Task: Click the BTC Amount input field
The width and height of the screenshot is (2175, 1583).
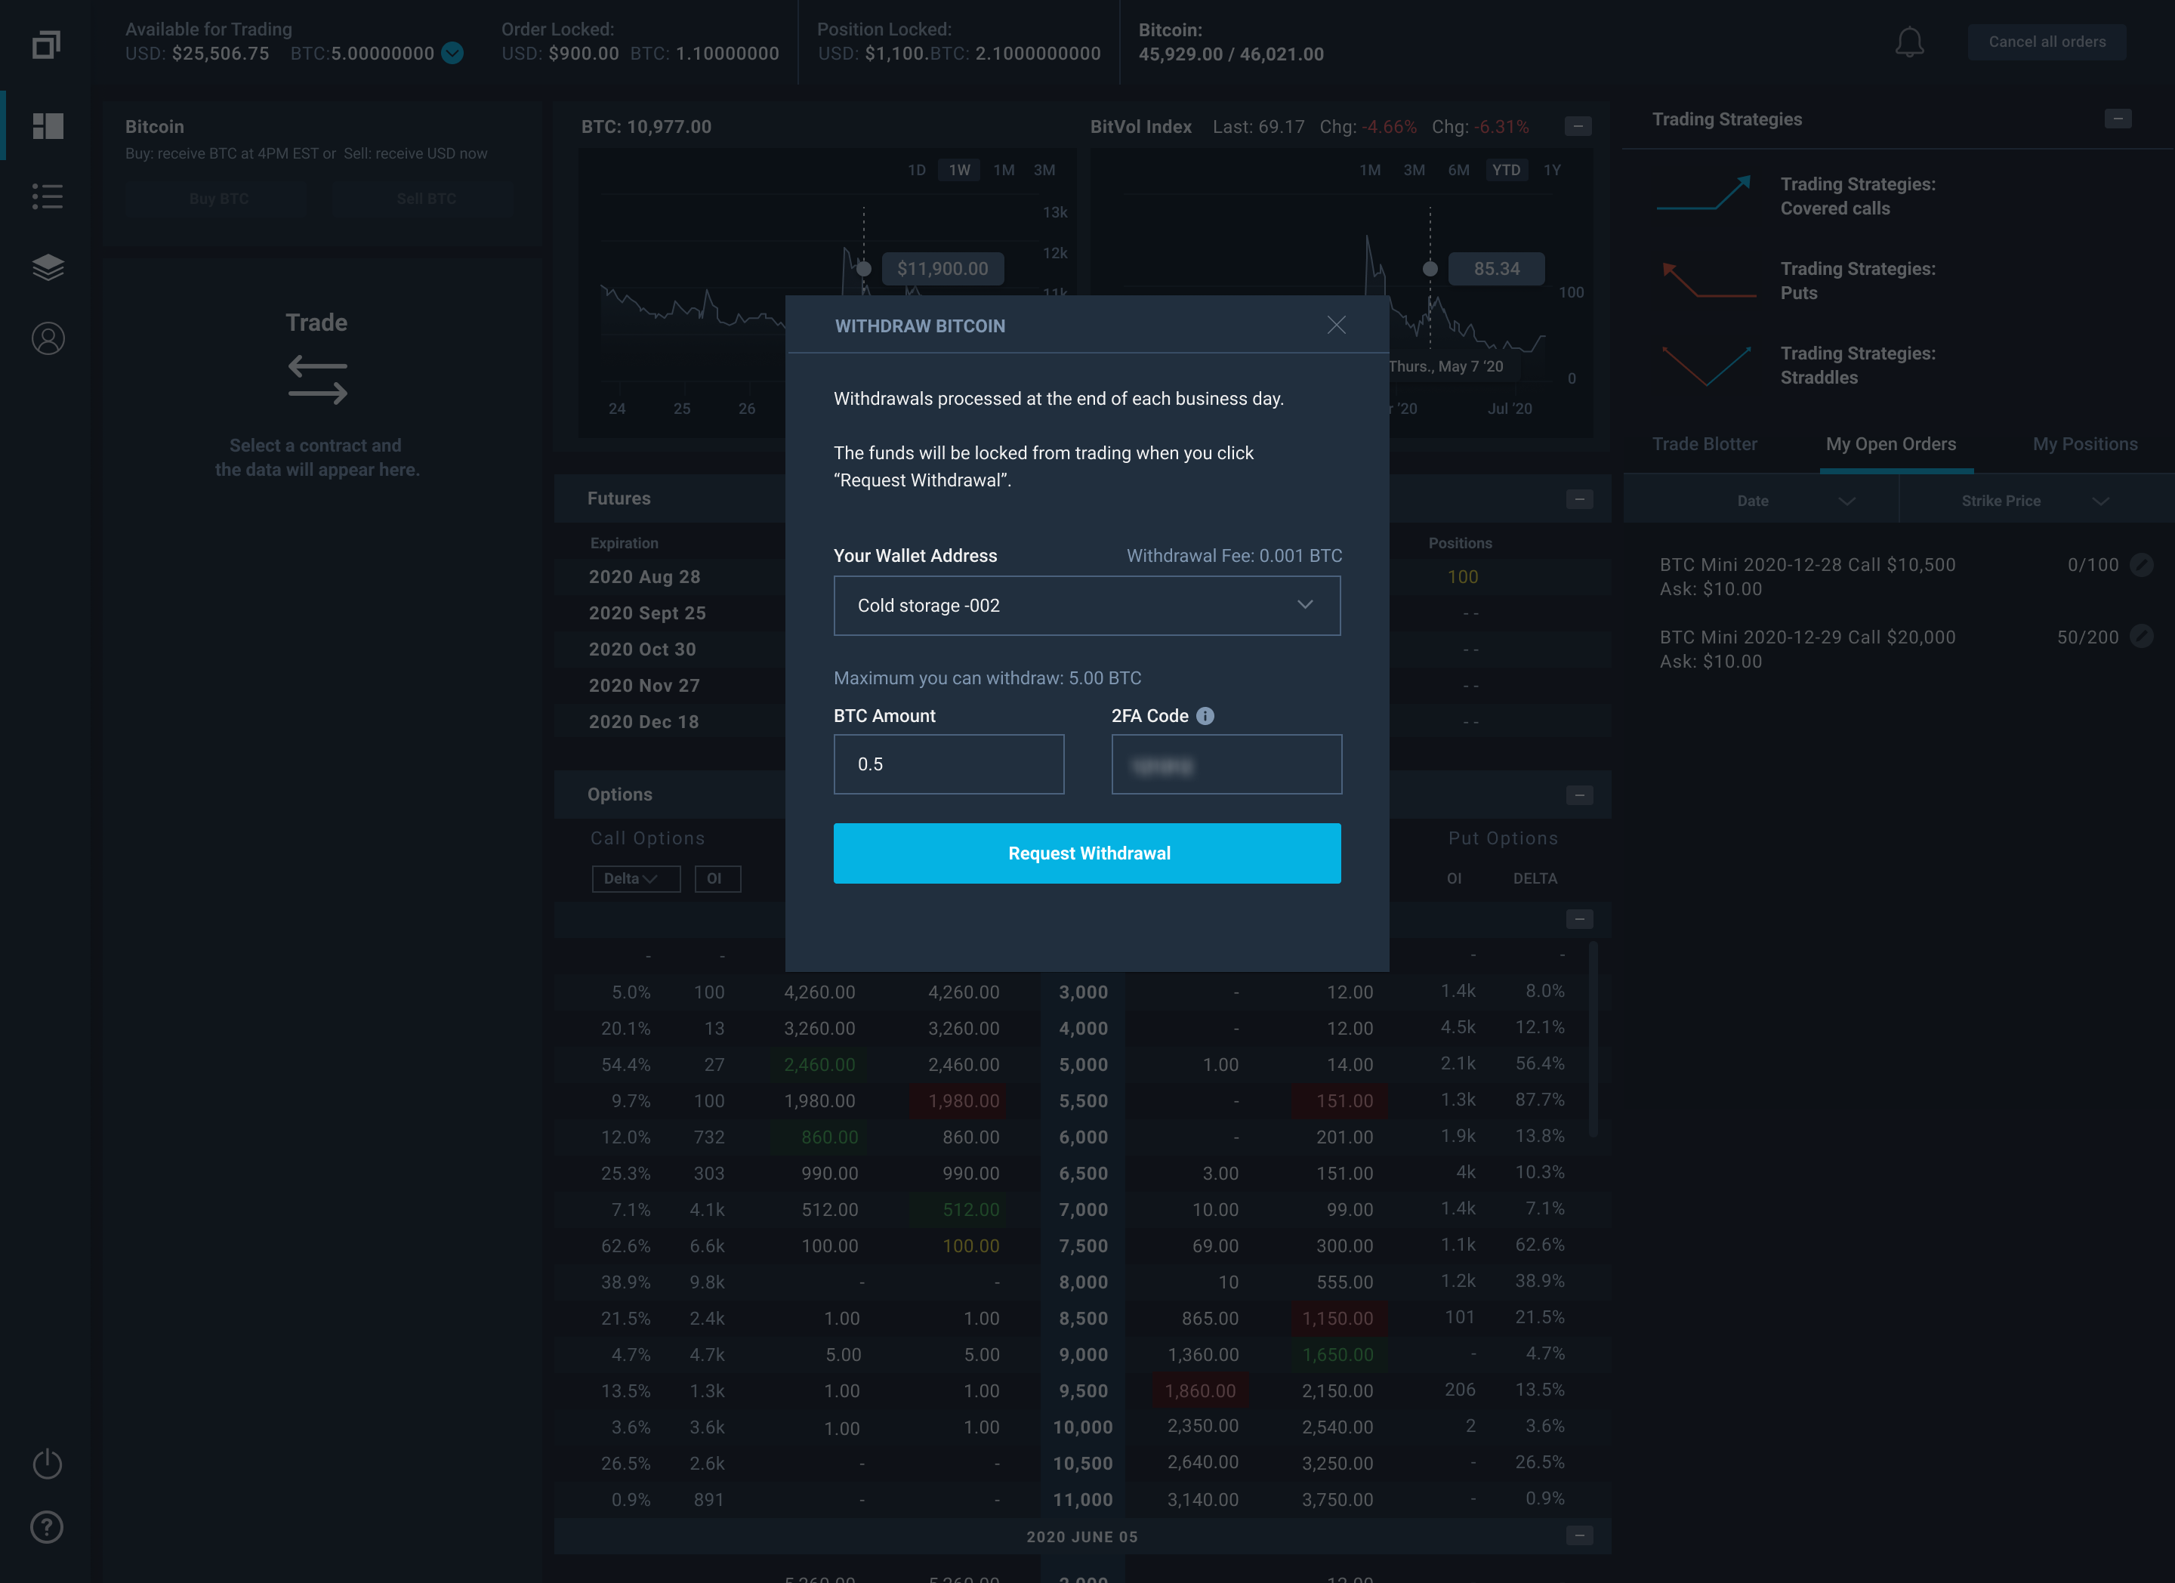Action: (x=949, y=764)
